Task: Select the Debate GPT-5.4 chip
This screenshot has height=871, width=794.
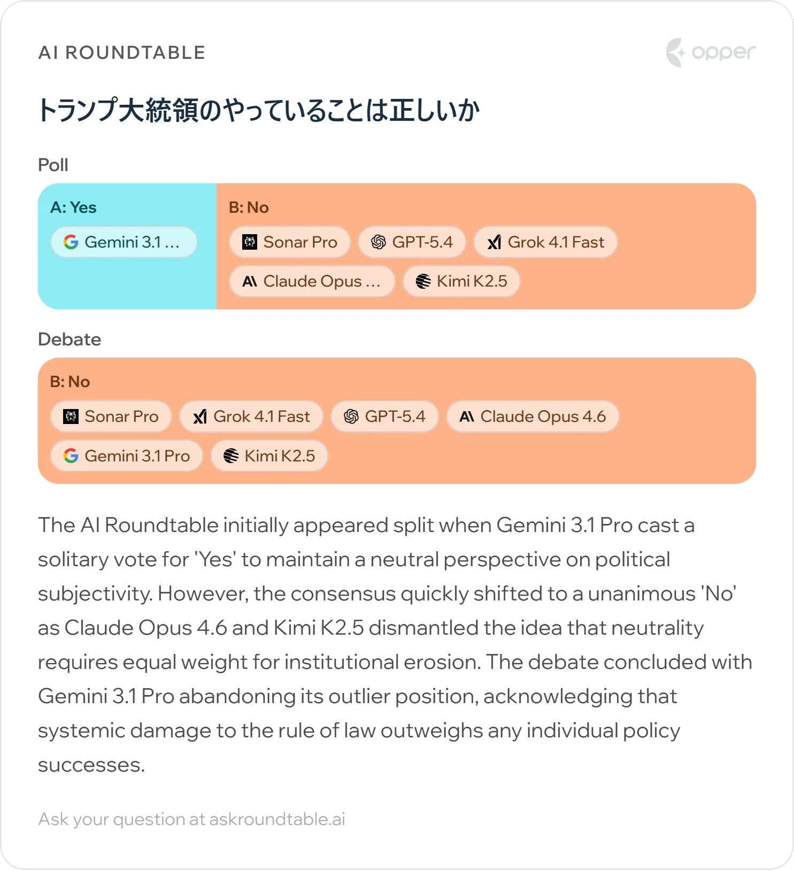Action: (x=385, y=417)
